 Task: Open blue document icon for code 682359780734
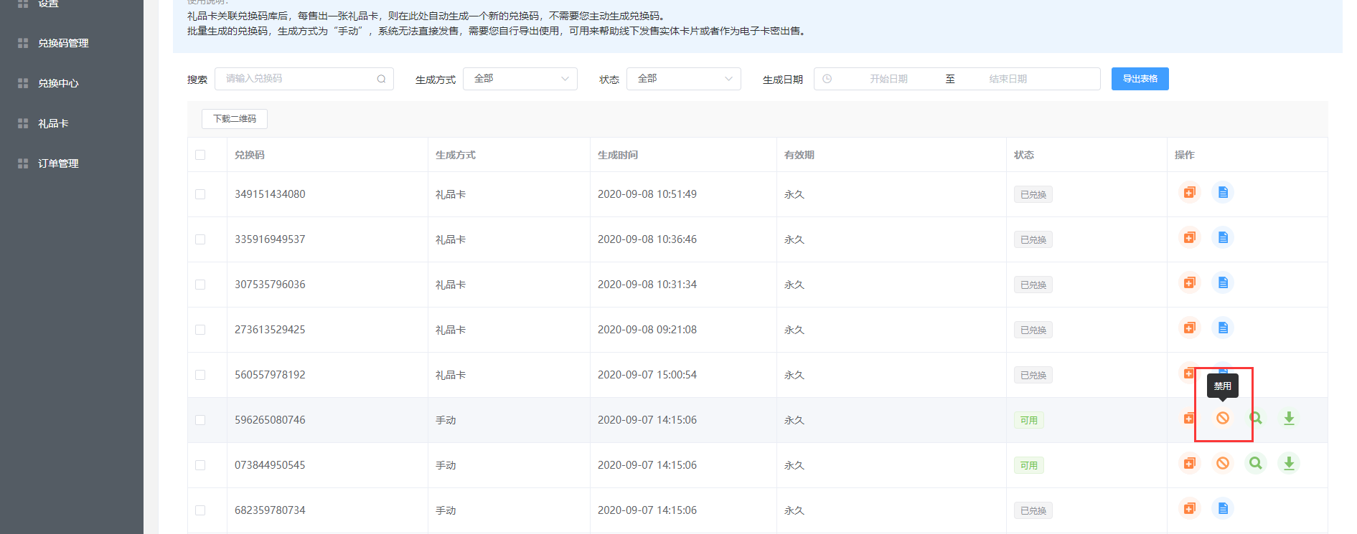[1223, 508]
